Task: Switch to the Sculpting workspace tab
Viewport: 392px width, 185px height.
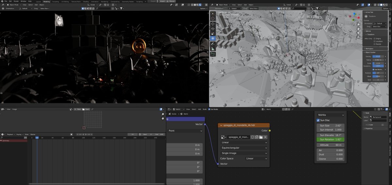Action: click(56, 1)
